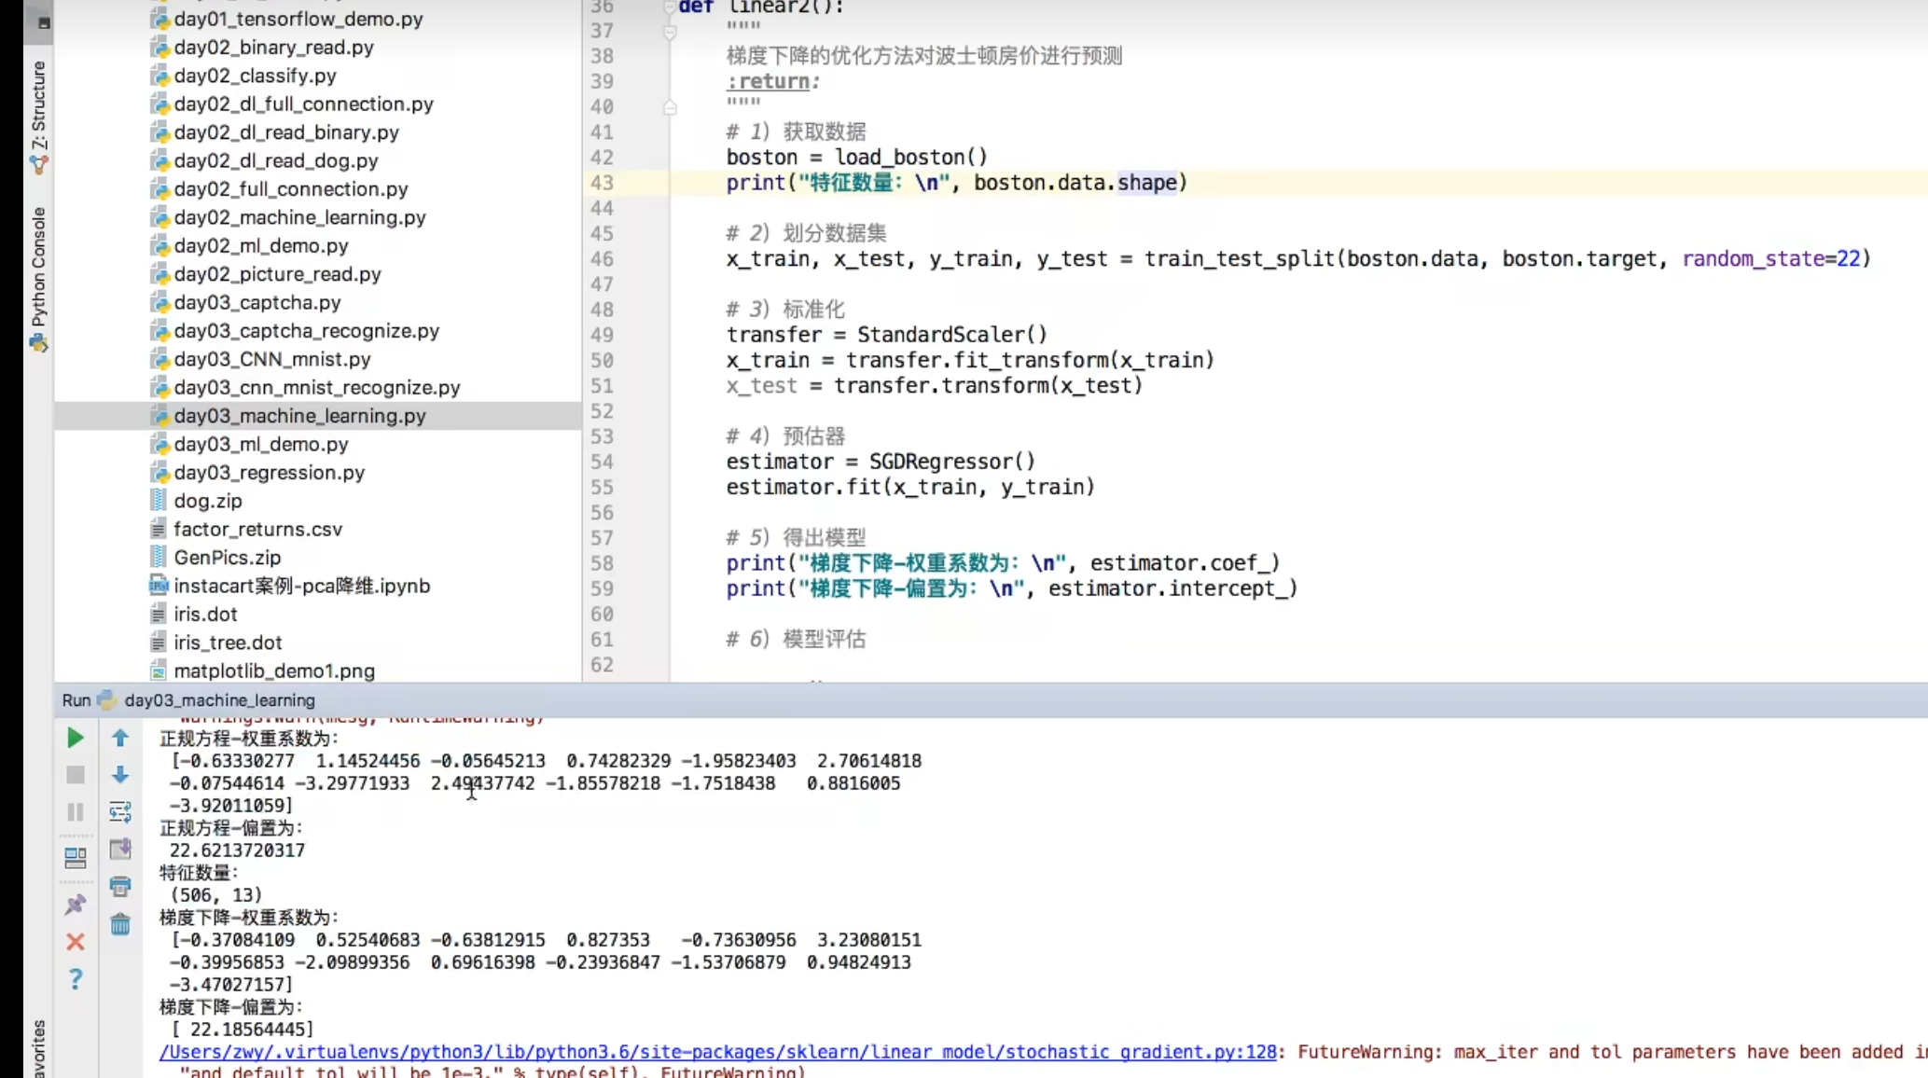The image size is (1928, 1078).
Task: Click the up arrow in console toolbar
Action: (120, 739)
